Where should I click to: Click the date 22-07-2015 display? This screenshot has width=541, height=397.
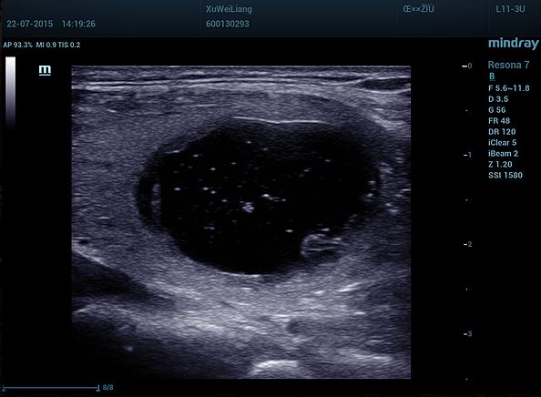[x=30, y=24]
